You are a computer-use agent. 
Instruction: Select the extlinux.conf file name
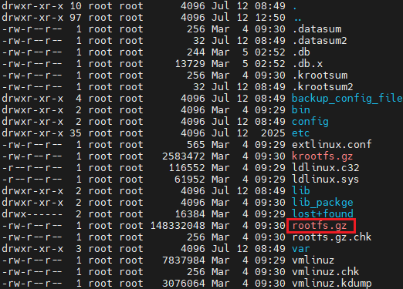(x=332, y=145)
